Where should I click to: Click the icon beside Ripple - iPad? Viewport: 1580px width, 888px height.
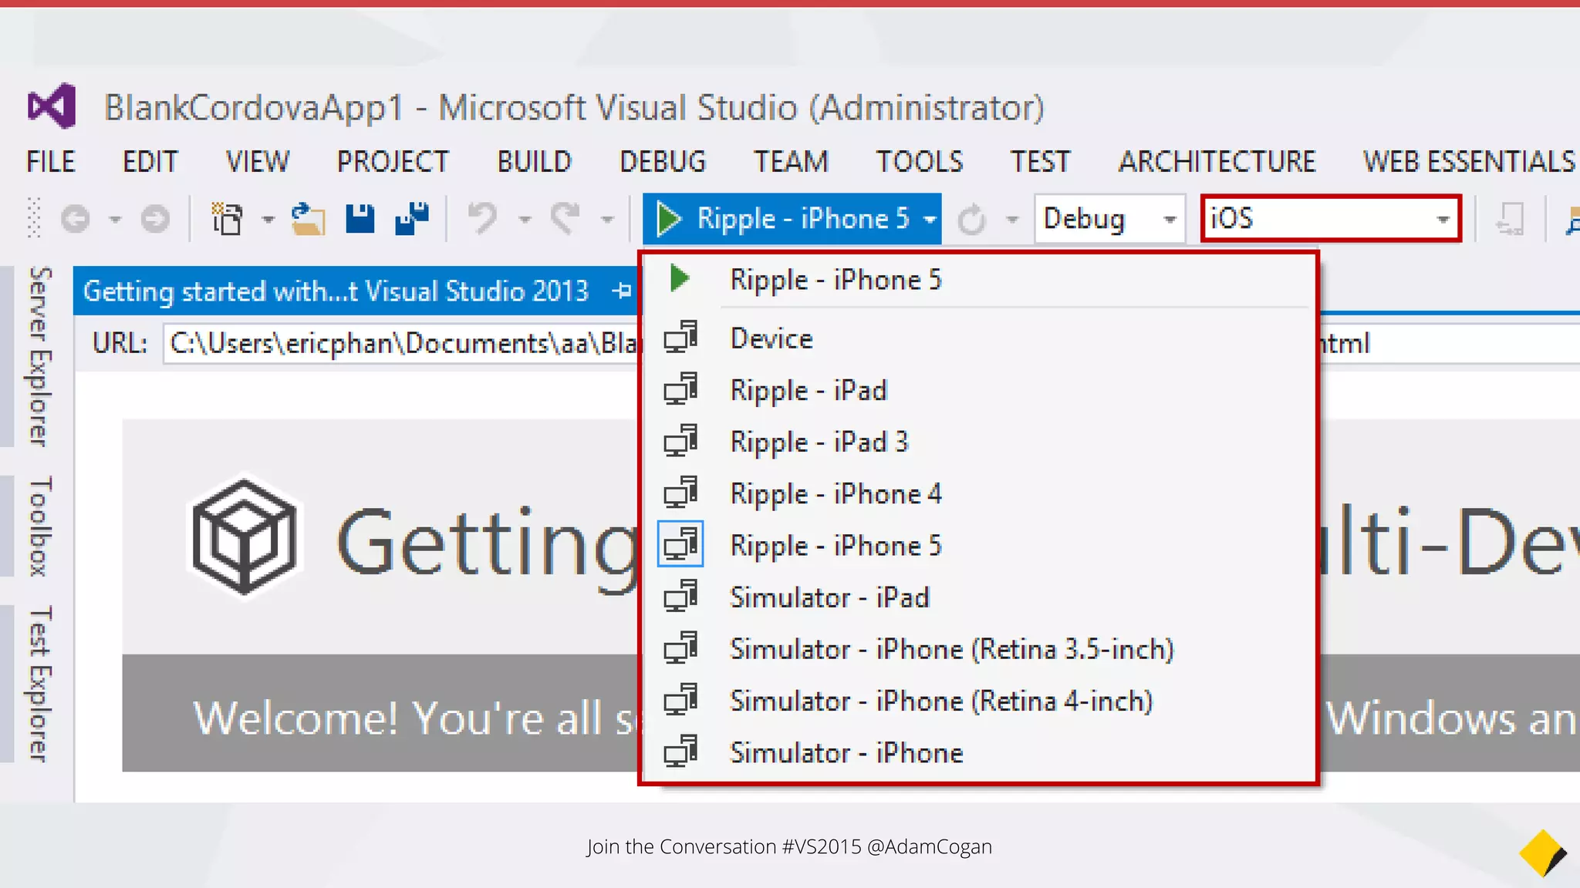coord(680,389)
